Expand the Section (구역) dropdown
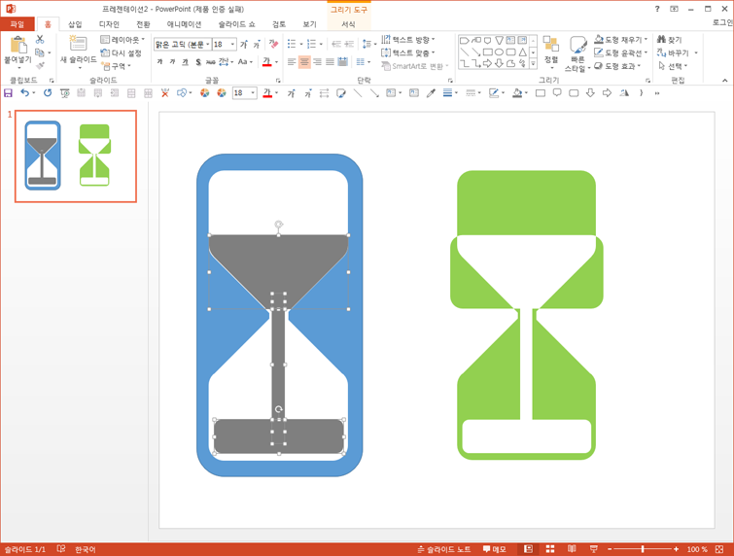 (x=116, y=66)
